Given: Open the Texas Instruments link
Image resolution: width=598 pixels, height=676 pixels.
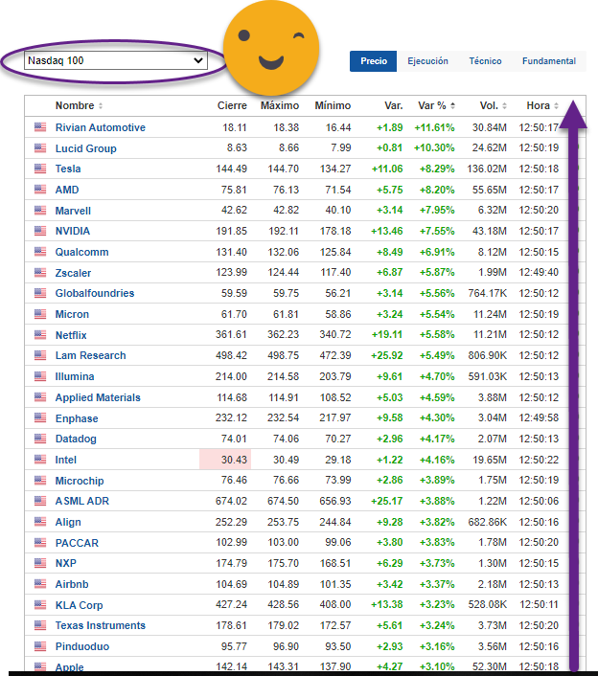Looking at the screenshot, I should [x=100, y=625].
